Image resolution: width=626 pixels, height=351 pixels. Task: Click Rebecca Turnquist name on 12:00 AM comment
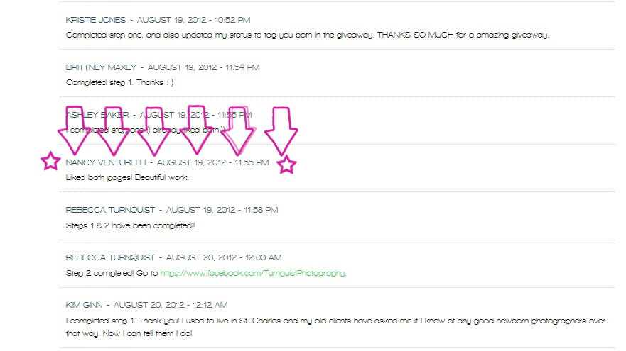tap(110, 258)
